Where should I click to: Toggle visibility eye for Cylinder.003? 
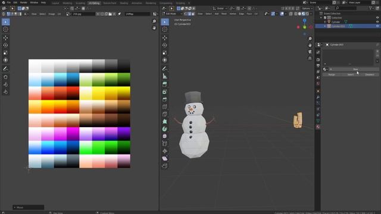coord(377,26)
